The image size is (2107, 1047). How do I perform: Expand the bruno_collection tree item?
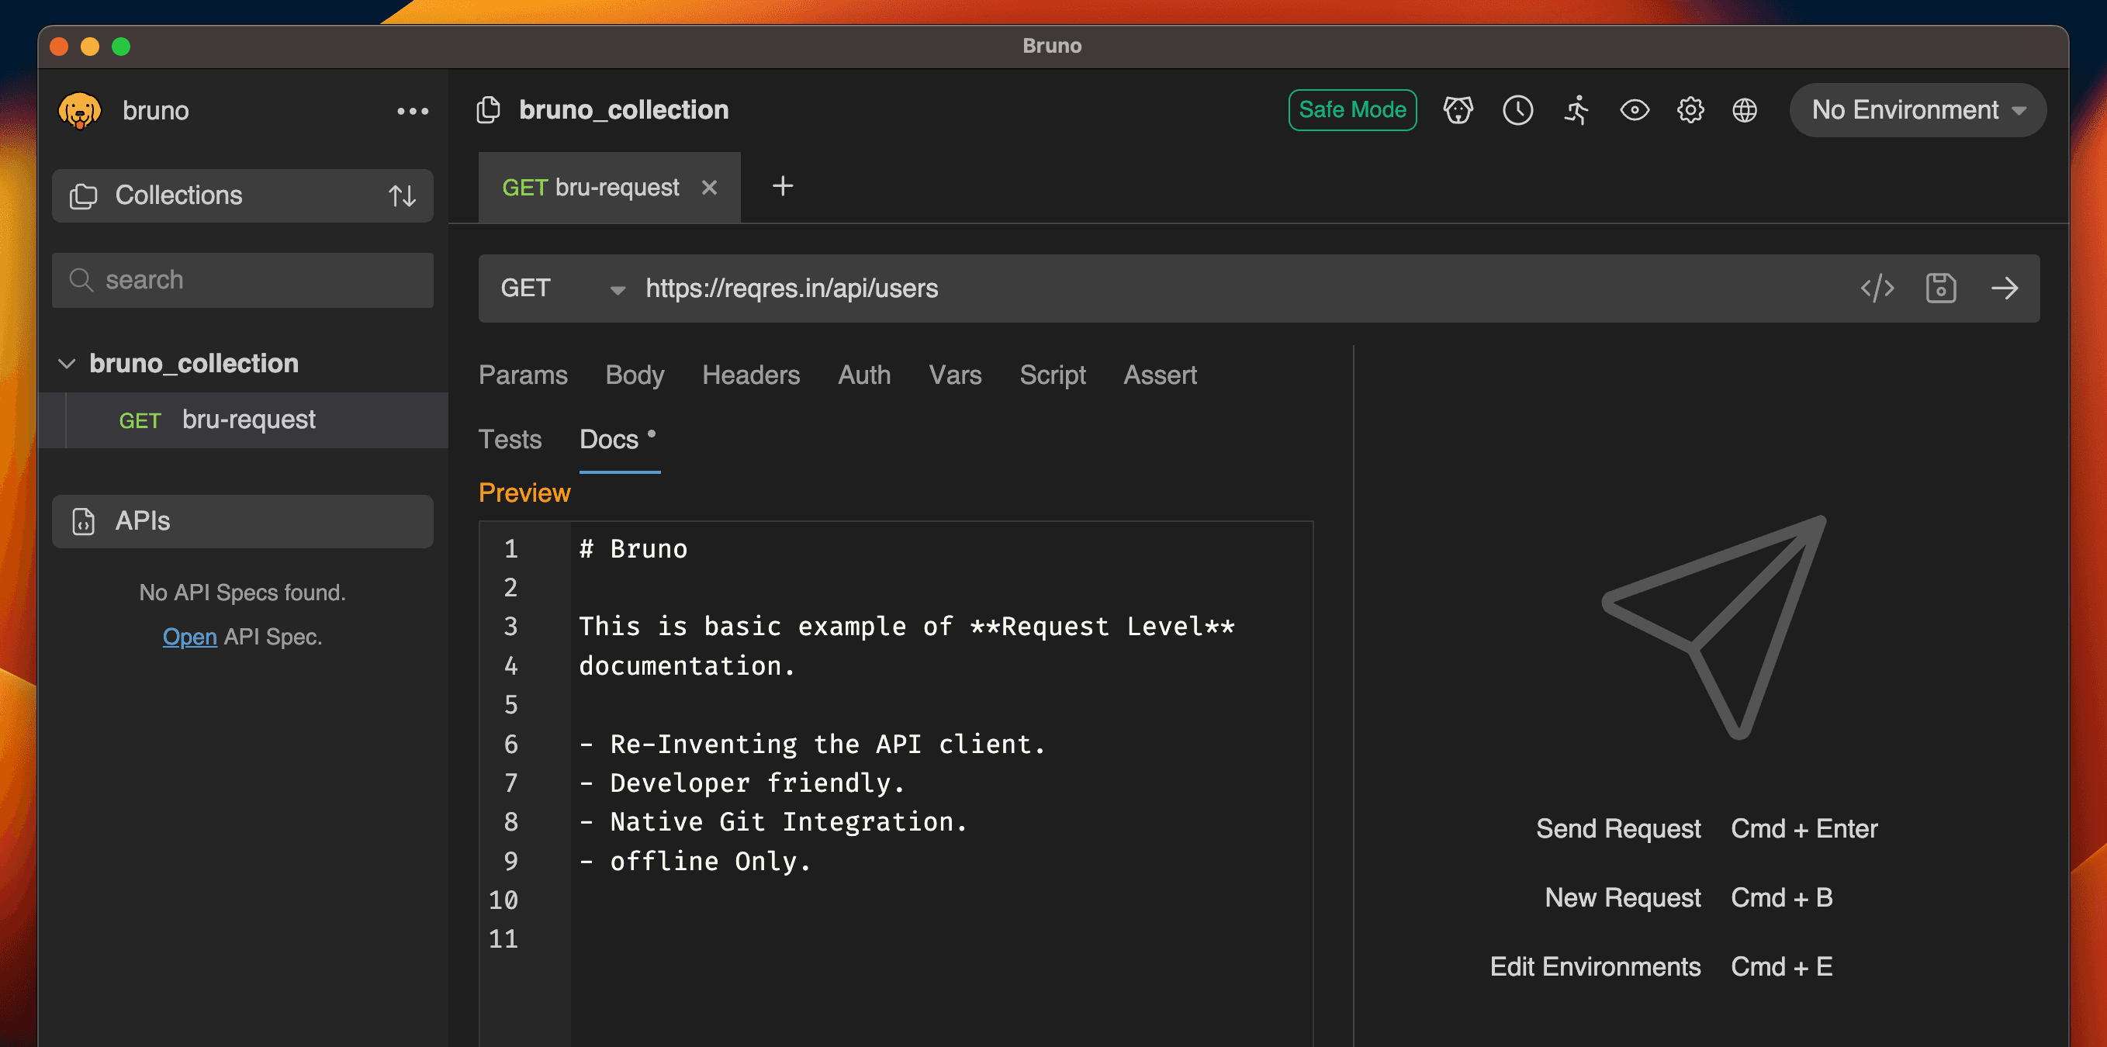pos(68,363)
